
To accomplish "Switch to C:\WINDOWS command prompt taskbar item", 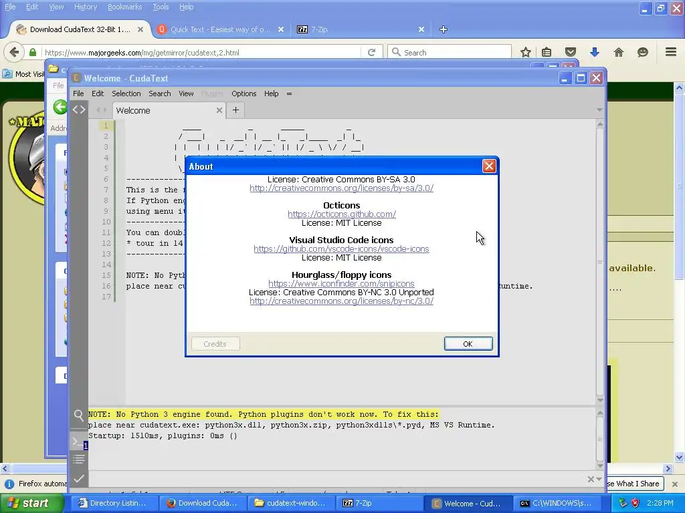I will click(557, 503).
